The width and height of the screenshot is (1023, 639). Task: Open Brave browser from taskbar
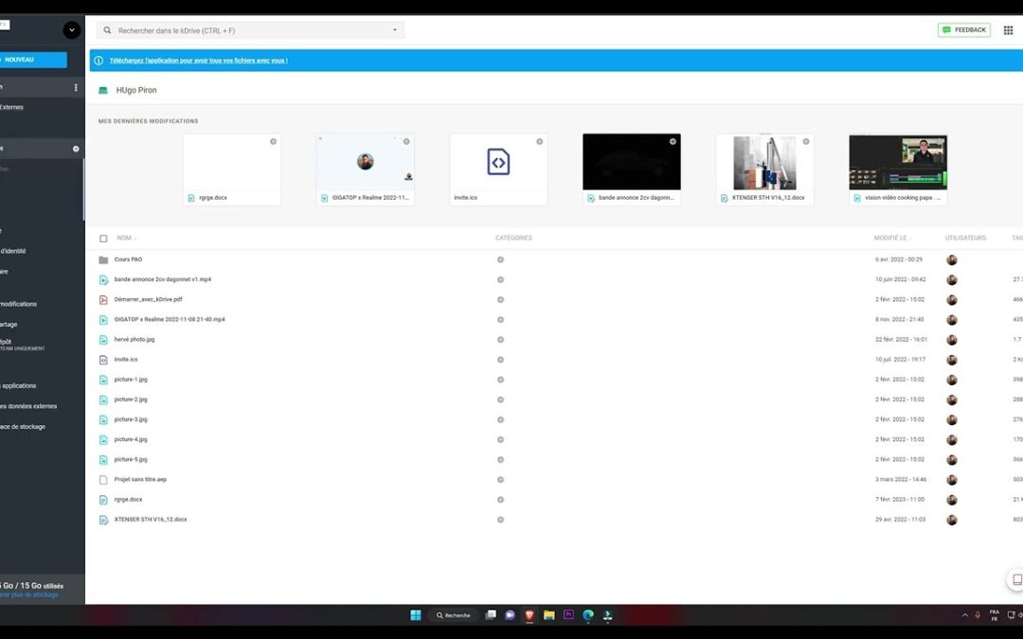(529, 615)
